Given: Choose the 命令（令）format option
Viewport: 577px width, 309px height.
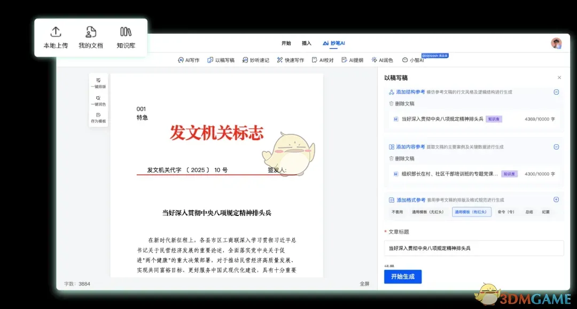Looking at the screenshot, I should 507,212.
